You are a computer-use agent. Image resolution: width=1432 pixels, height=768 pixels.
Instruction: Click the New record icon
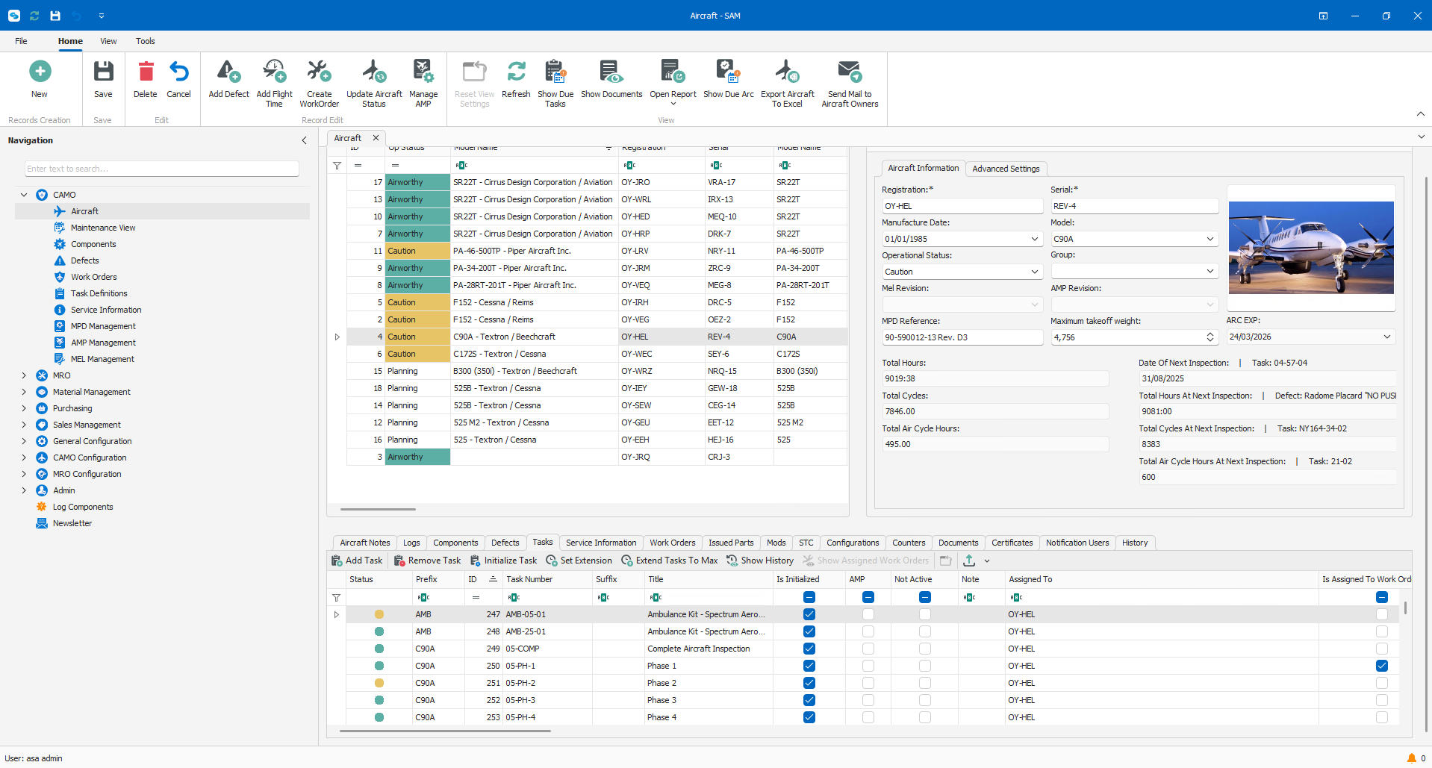coord(40,72)
